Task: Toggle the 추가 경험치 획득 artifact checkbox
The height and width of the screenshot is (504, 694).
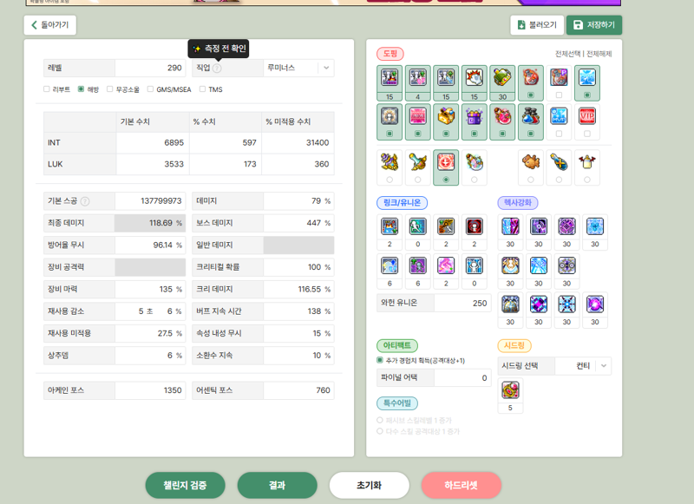Action: point(380,360)
